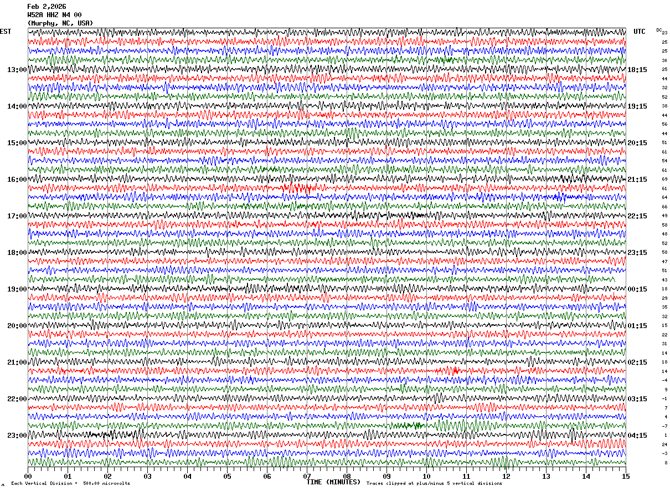
Task: Click the 'EST' timezone label
Action: [x=6, y=32]
